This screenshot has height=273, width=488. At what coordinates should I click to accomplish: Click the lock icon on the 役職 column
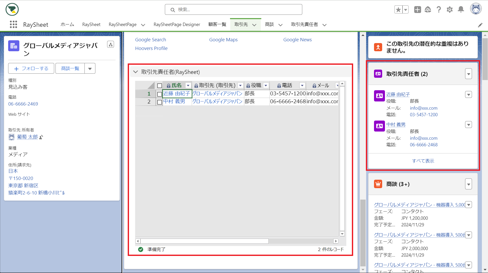(248, 86)
